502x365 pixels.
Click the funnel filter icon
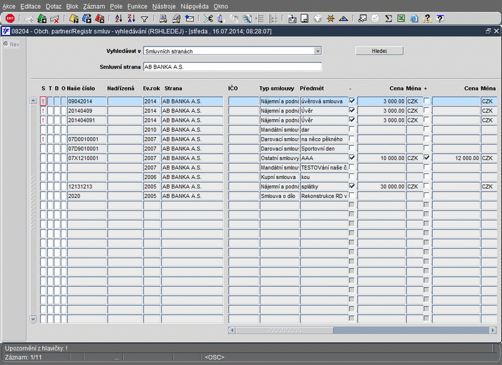144,19
